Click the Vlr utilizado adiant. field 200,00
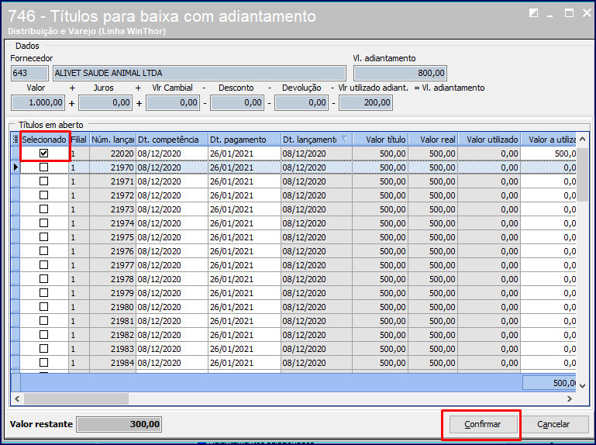596x445 pixels. pyautogui.click(x=366, y=102)
